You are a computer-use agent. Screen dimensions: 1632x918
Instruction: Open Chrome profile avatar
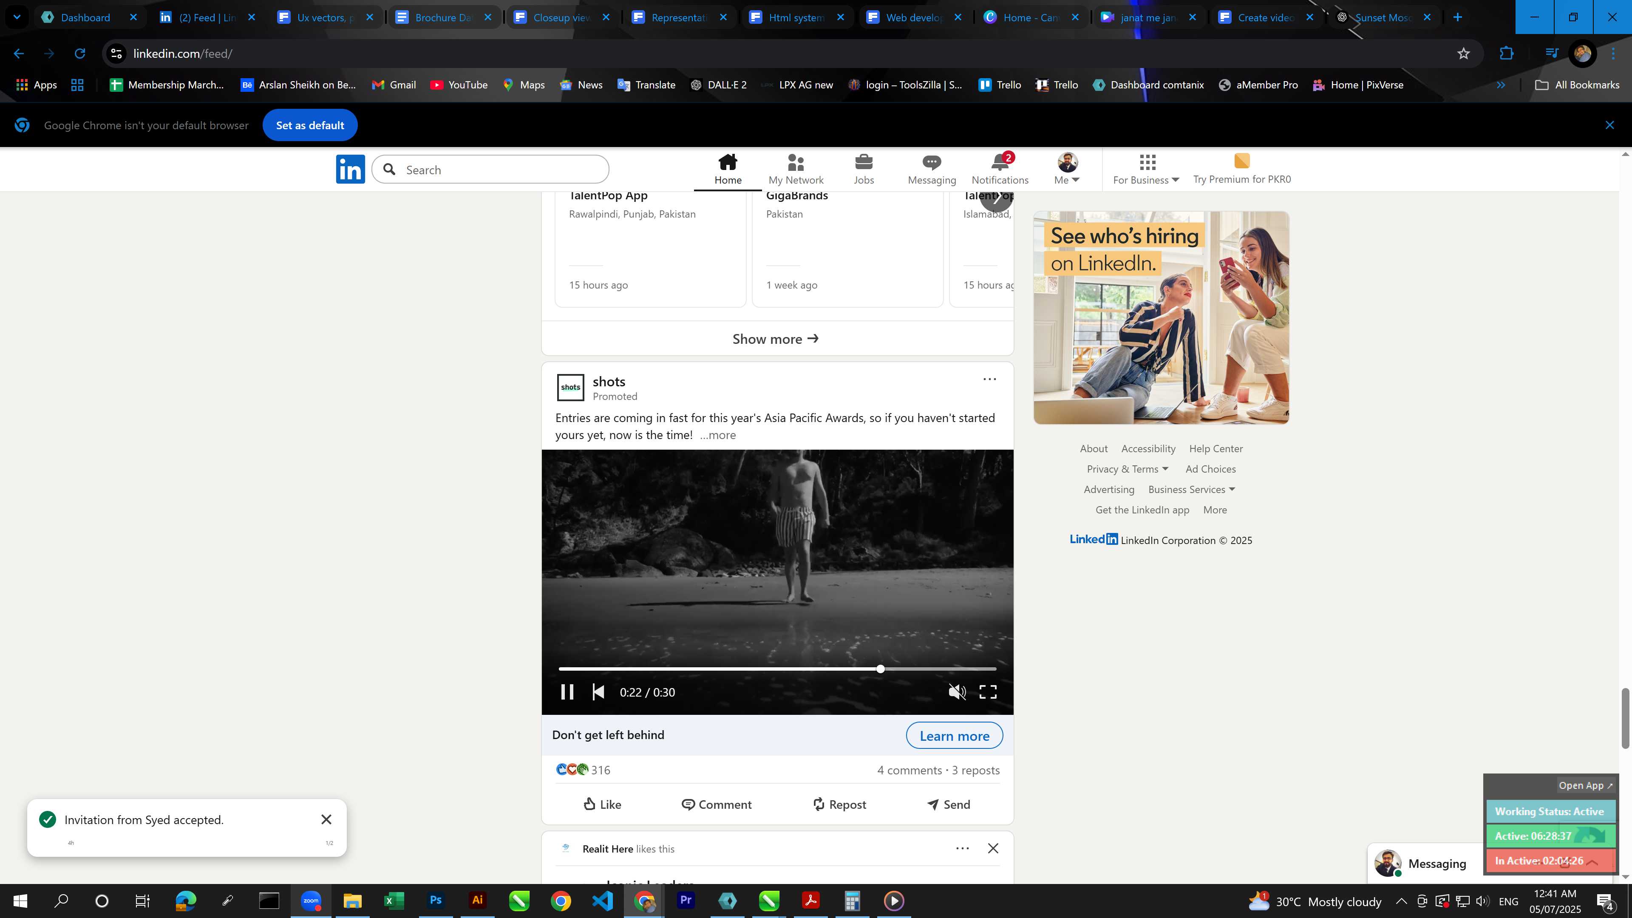[1582, 54]
